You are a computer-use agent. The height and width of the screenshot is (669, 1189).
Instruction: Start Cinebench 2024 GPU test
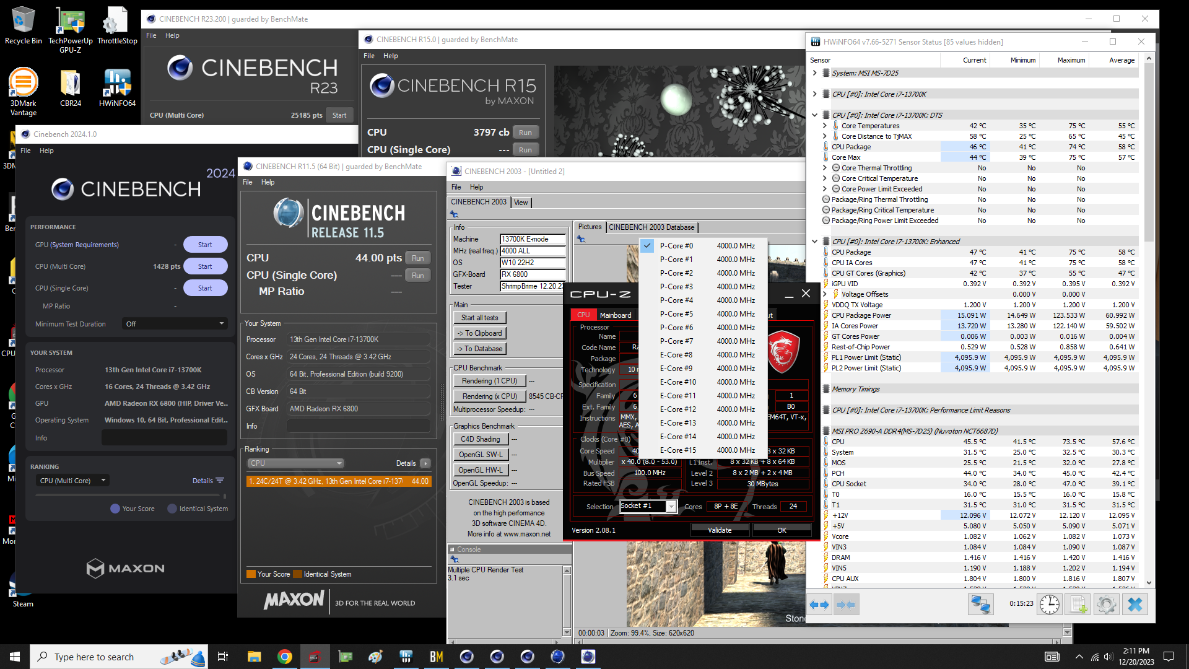tap(205, 245)
